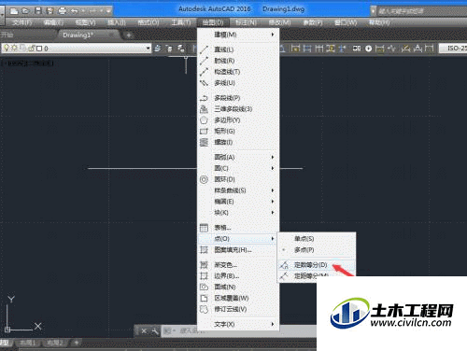Open 参数(P) Parametric menu
This screenshot has width=467, height=351.
tap(313, 22)
